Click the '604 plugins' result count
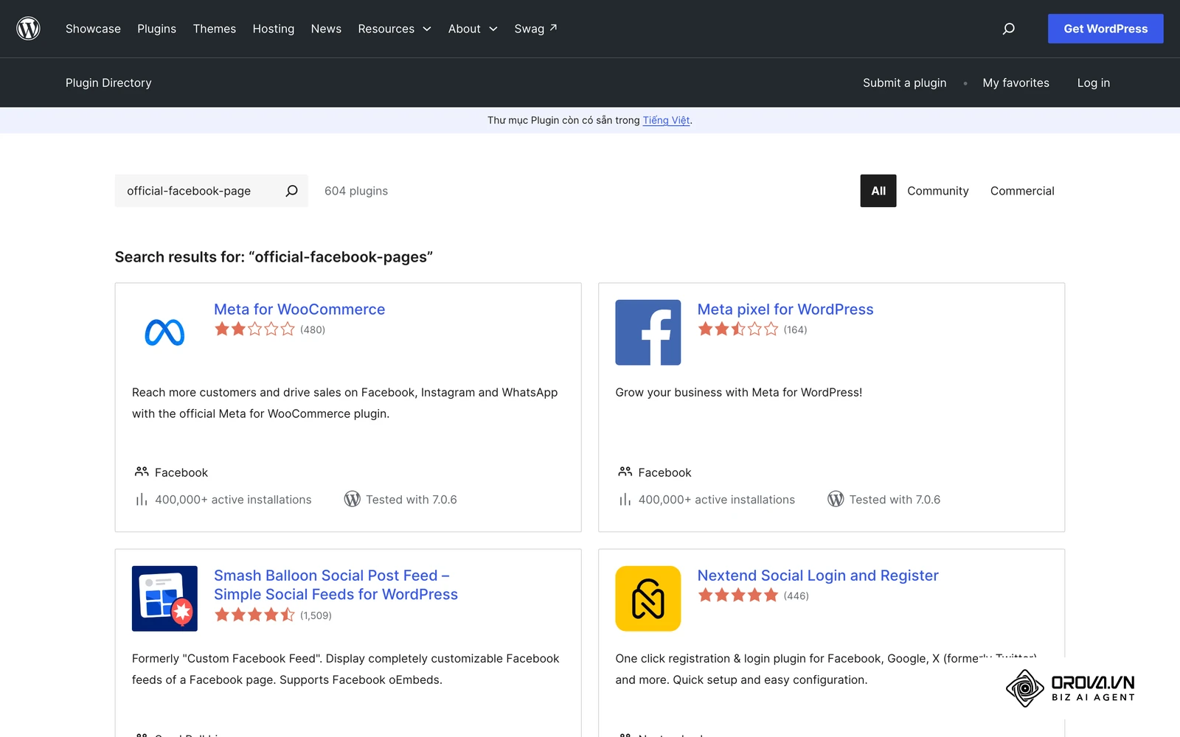 coord(356,191)
